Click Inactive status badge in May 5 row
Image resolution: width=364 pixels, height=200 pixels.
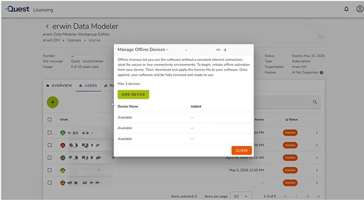pyautogui.click(x=290, y=170)
